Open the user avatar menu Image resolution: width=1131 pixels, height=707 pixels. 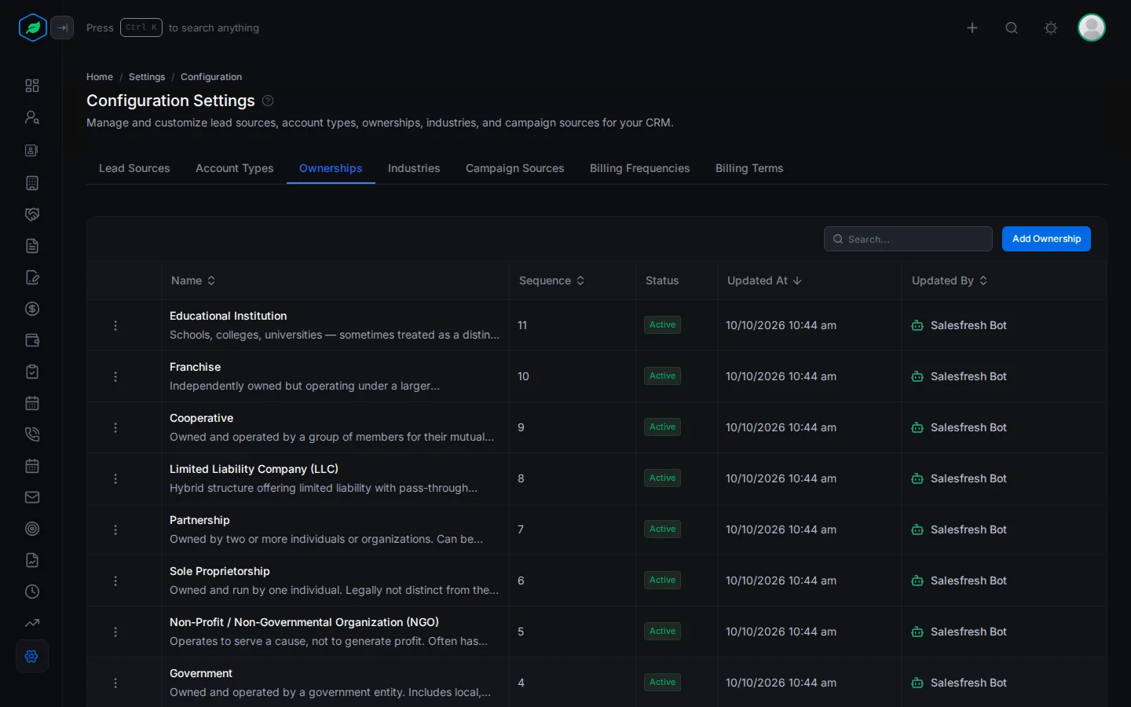pos(1092,27)
